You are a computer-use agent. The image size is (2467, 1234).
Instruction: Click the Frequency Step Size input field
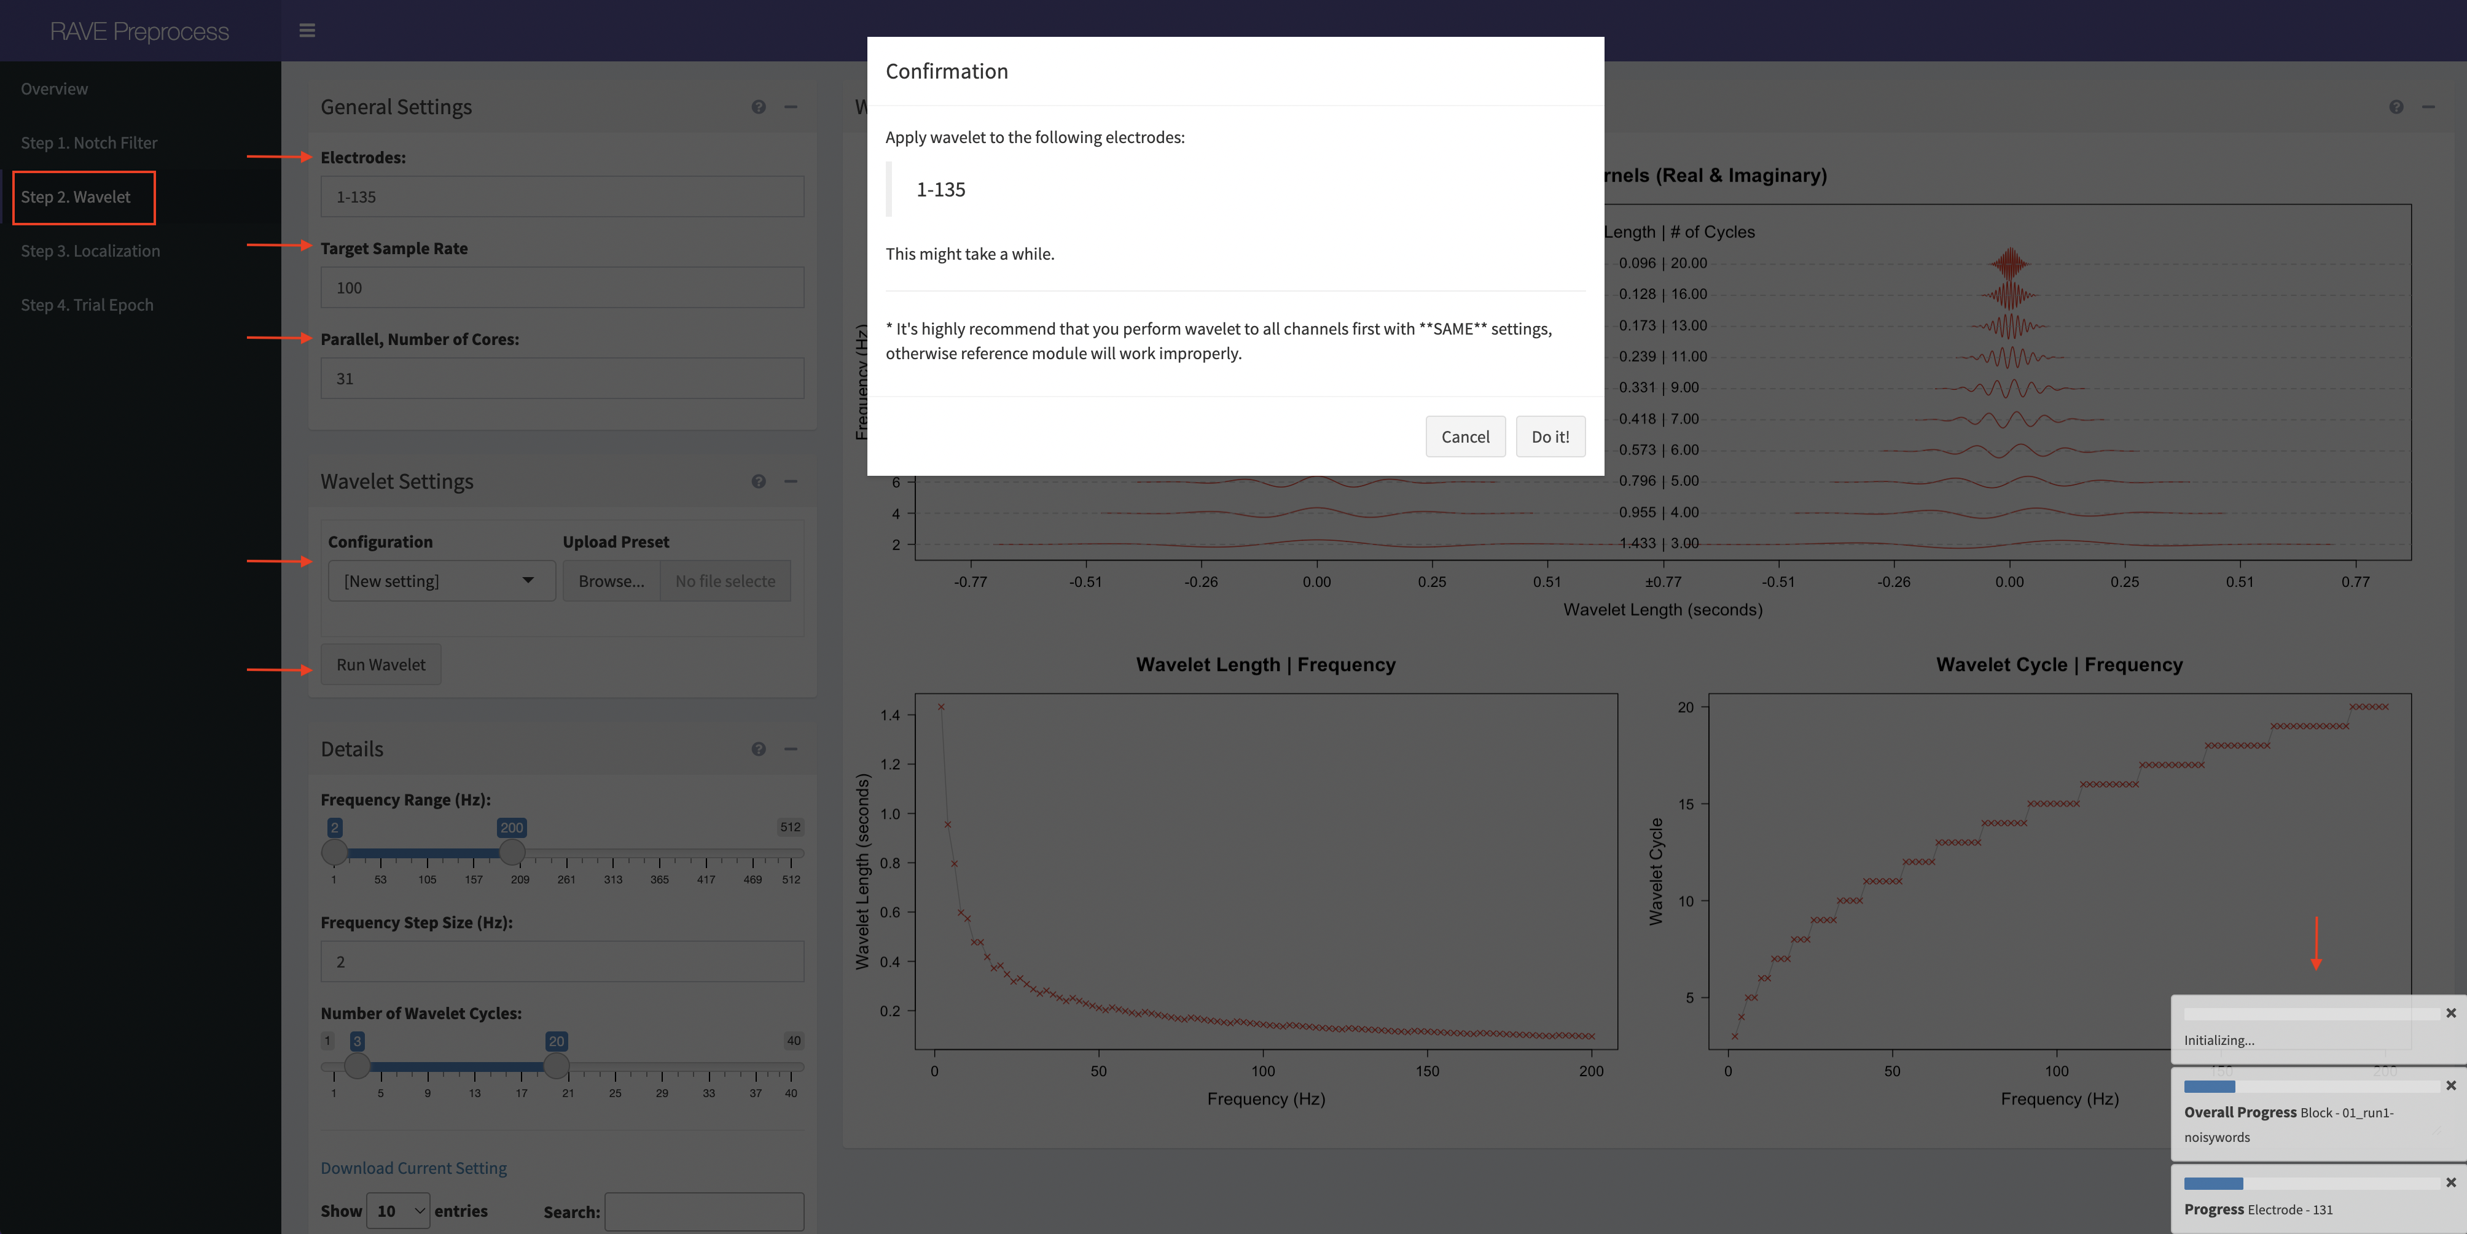[562, 961]
